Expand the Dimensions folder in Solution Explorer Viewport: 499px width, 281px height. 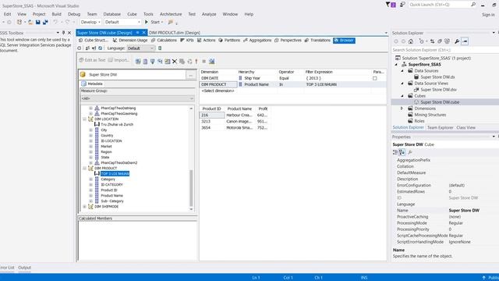tap(402, 108)
